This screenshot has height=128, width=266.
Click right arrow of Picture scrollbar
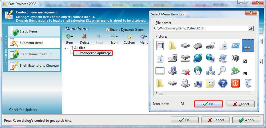point(252,93)
